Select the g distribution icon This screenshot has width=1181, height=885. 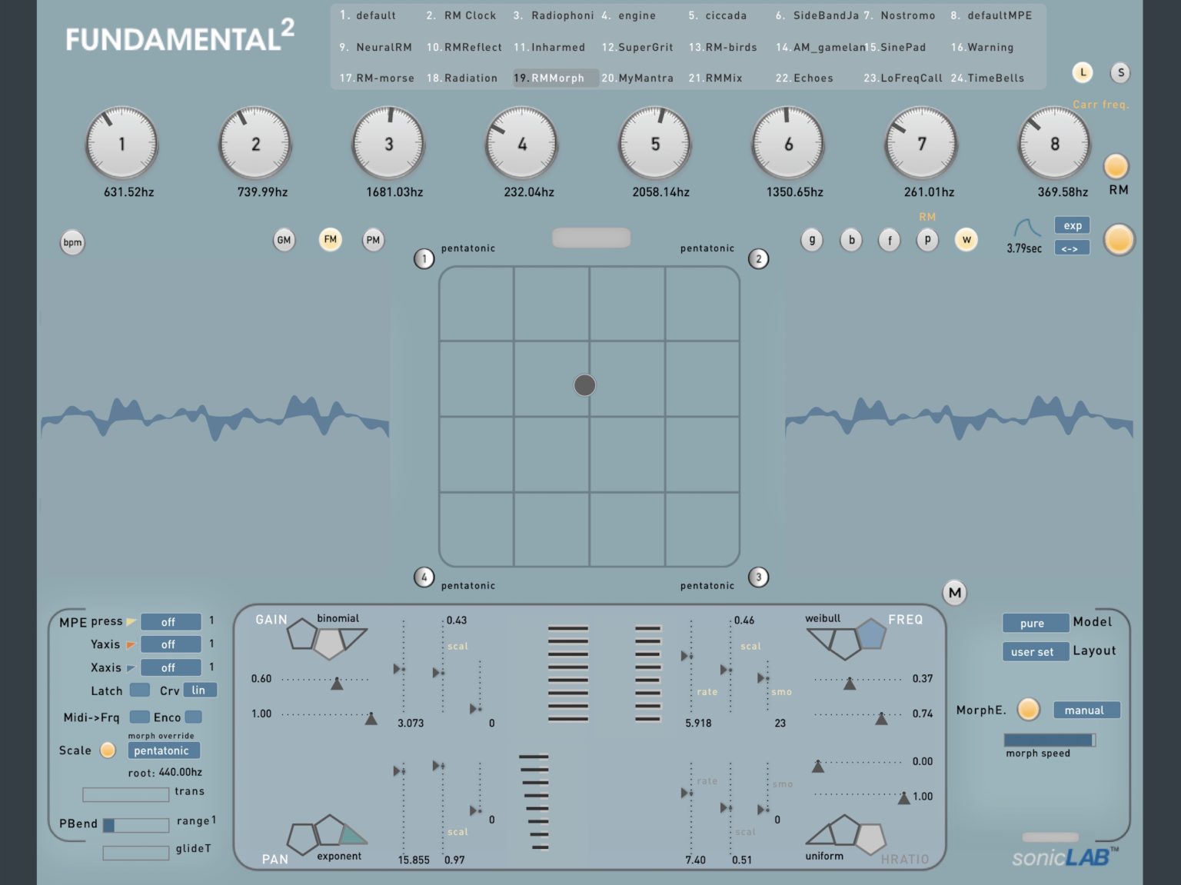812,240
